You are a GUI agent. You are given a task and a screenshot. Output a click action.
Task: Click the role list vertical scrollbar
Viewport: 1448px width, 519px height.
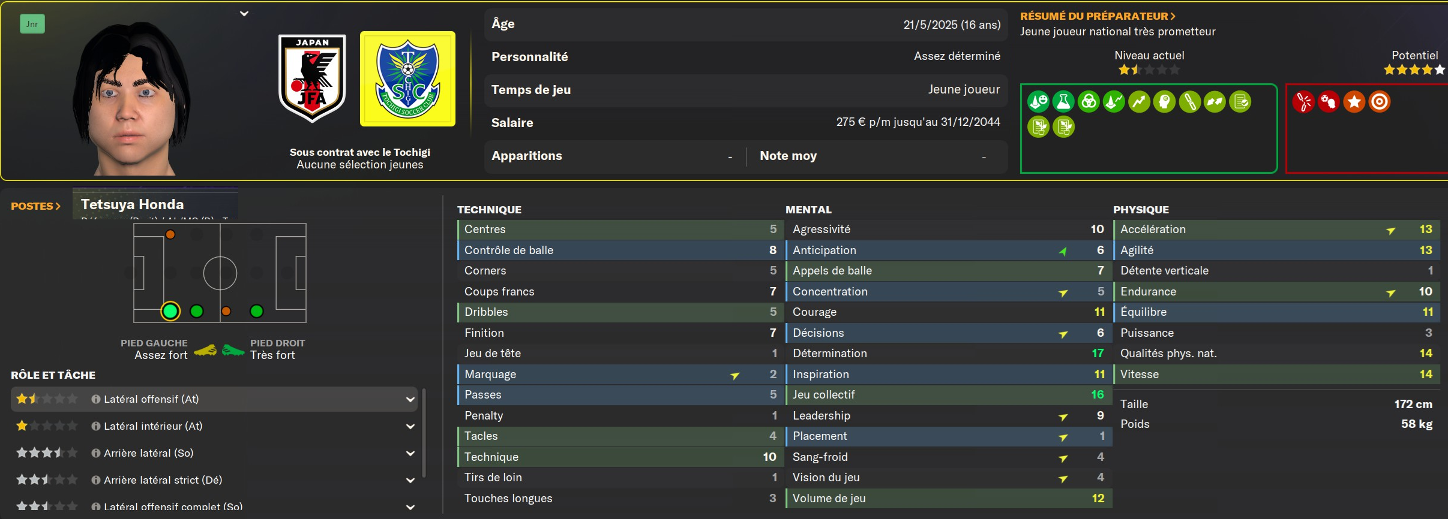coord(424,433)
